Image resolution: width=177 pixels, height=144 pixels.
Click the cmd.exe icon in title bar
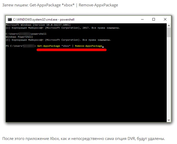coord(10,19)
